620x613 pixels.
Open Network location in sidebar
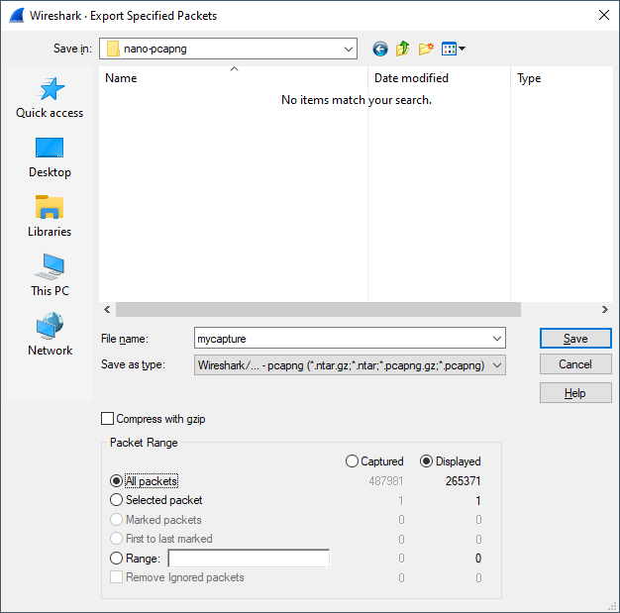click(x=50, y=335)
